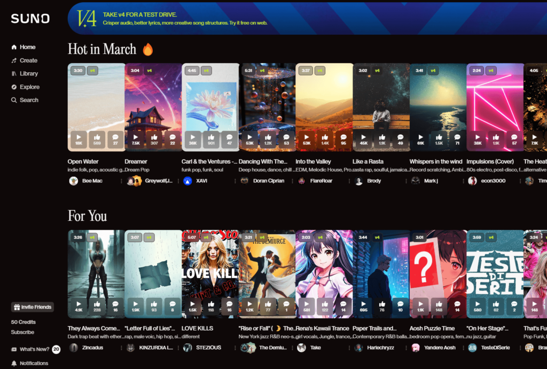Play Rena's Kawaii Trance

coord(306,304)
